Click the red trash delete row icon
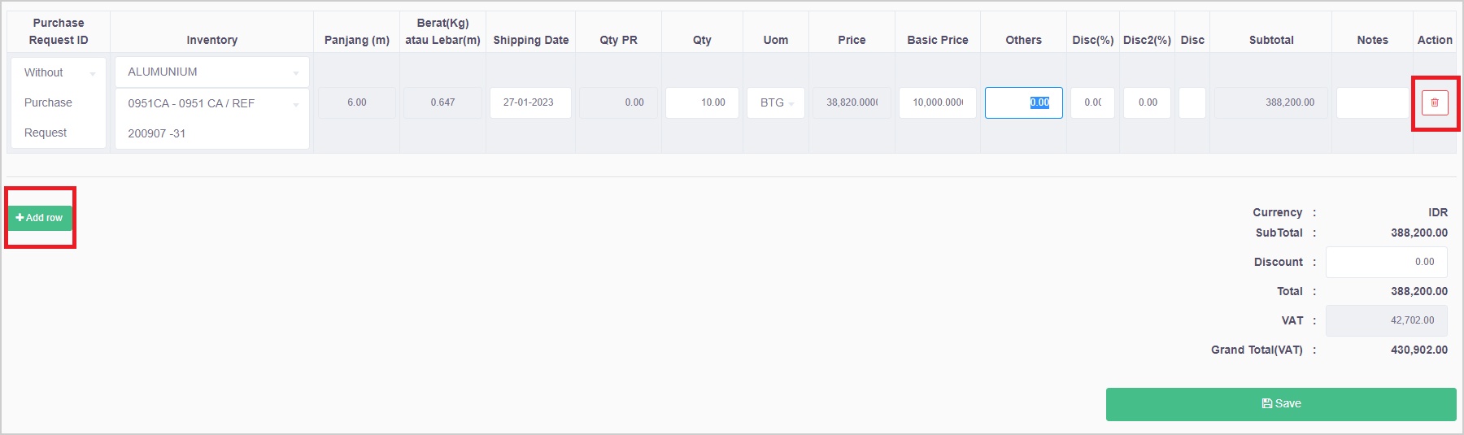The image size is (1464, 435). 1435,102
